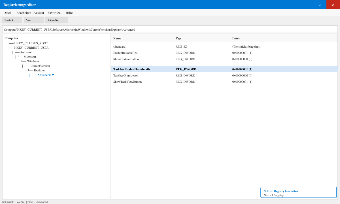This screenshot has height=204, width=340.
Task: Select the Advanced key label
Action: [44, 75]
